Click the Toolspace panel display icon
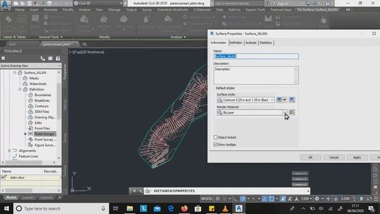Image resolution: width=380 pixels, height=214 pixels. click(50, 58)
